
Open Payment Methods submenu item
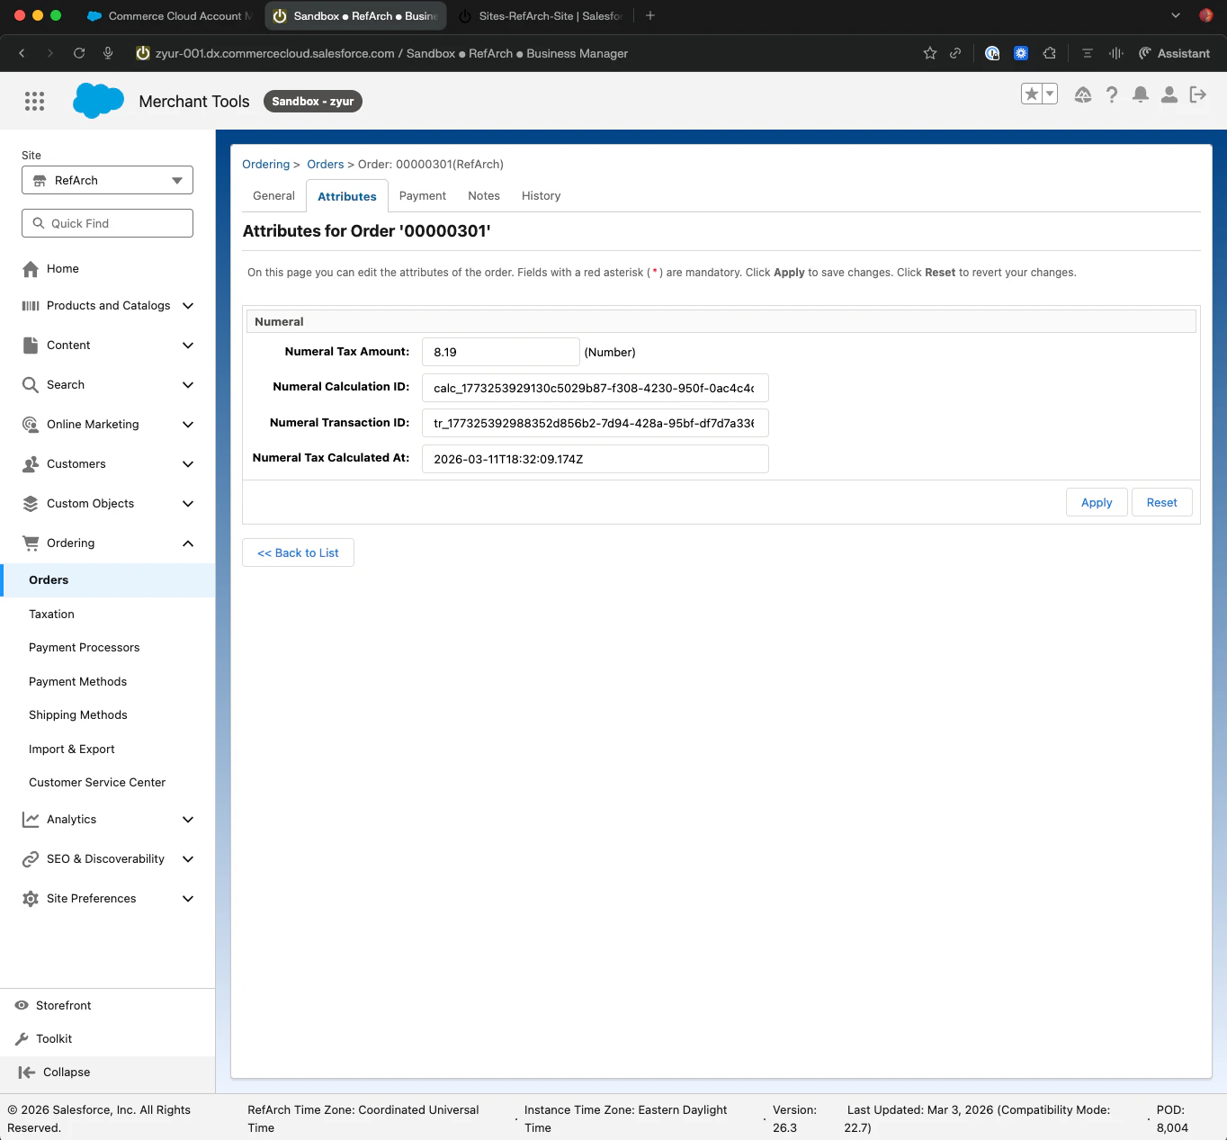77,681
